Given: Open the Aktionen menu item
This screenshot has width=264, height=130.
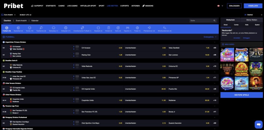Looking at the screenshot, I should tap(136, 6).
